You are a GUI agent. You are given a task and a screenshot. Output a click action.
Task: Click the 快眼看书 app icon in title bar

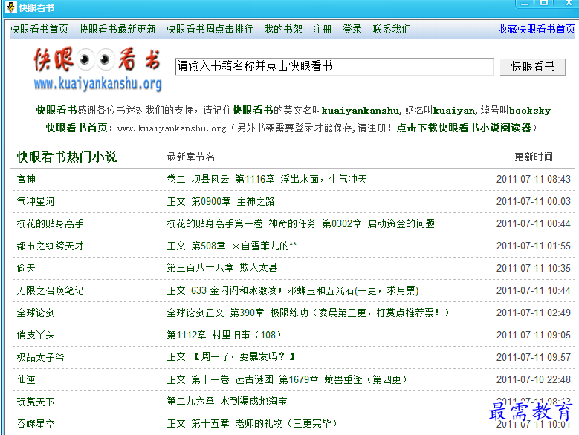[10, 7]
